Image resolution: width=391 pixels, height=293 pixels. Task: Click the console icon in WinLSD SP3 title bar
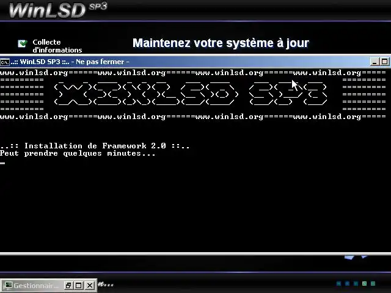(x=5, y=62)
